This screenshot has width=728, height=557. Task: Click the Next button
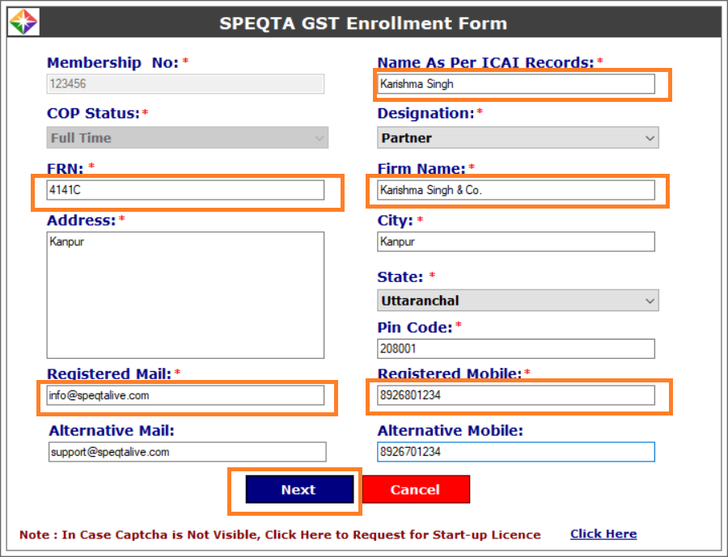click(x=298, y=490)
